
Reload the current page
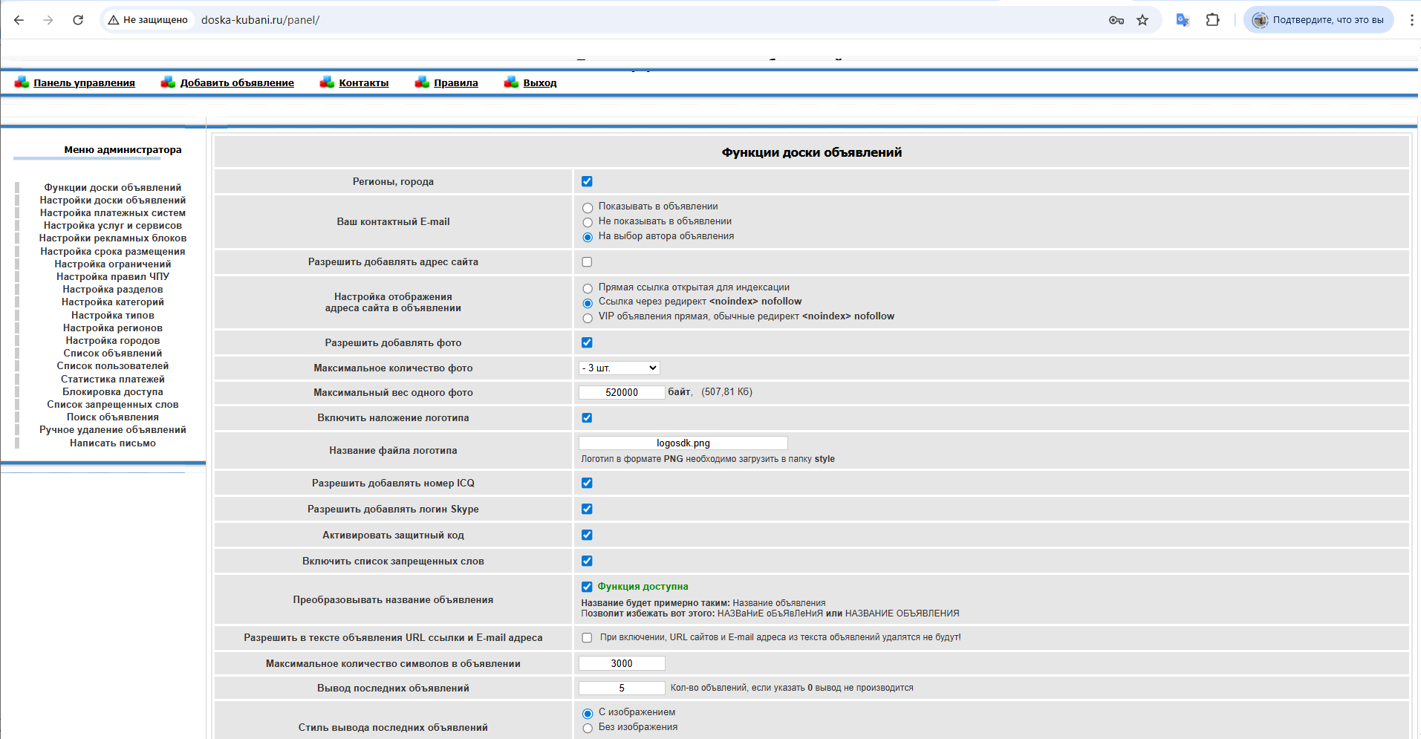78,20
